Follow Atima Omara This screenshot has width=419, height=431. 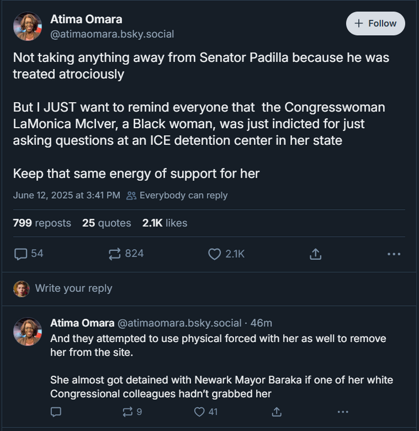pyautogui.click(x=375, y=24)
